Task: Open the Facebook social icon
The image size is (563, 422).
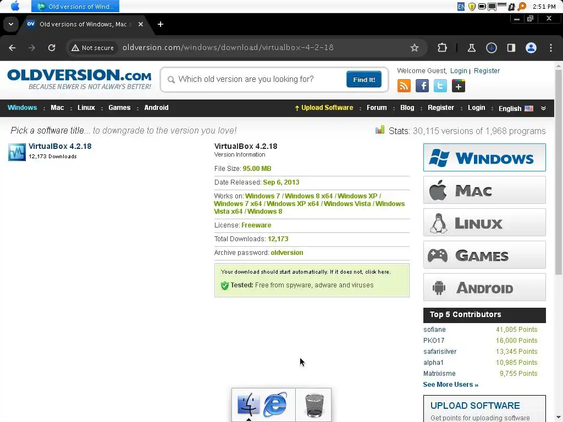Action: point(422,86)
